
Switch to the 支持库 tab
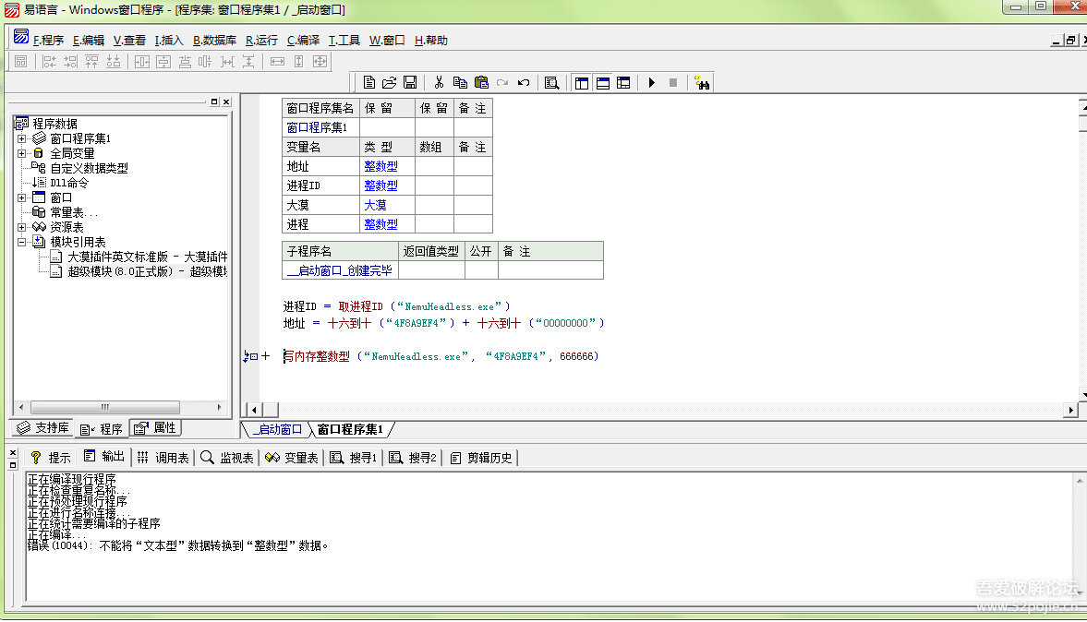(x=43, y=428)
